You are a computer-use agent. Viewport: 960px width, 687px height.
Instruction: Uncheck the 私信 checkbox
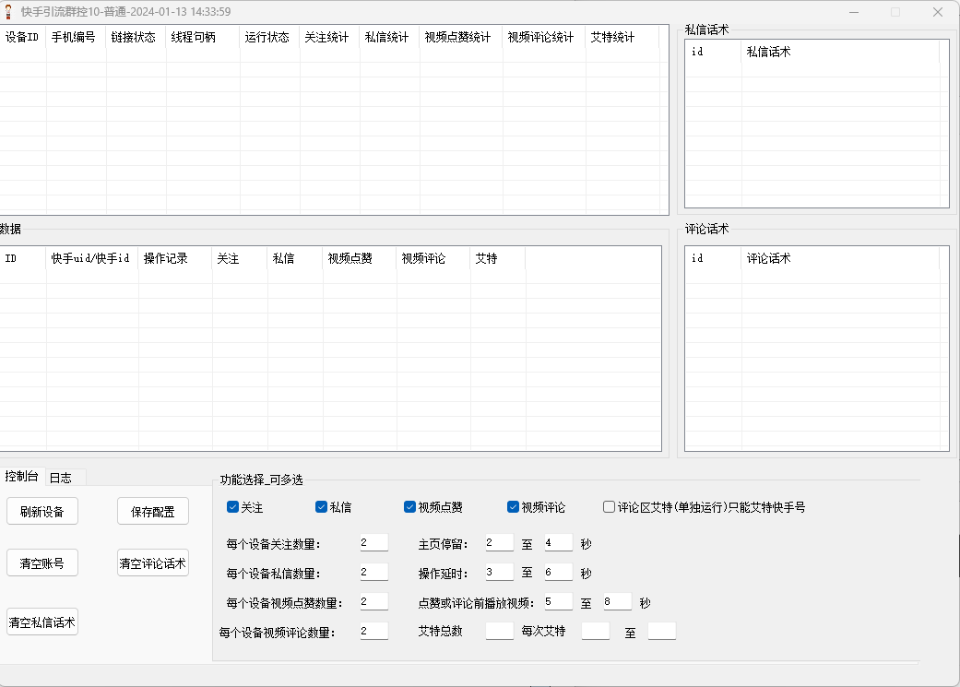(322, 507)
